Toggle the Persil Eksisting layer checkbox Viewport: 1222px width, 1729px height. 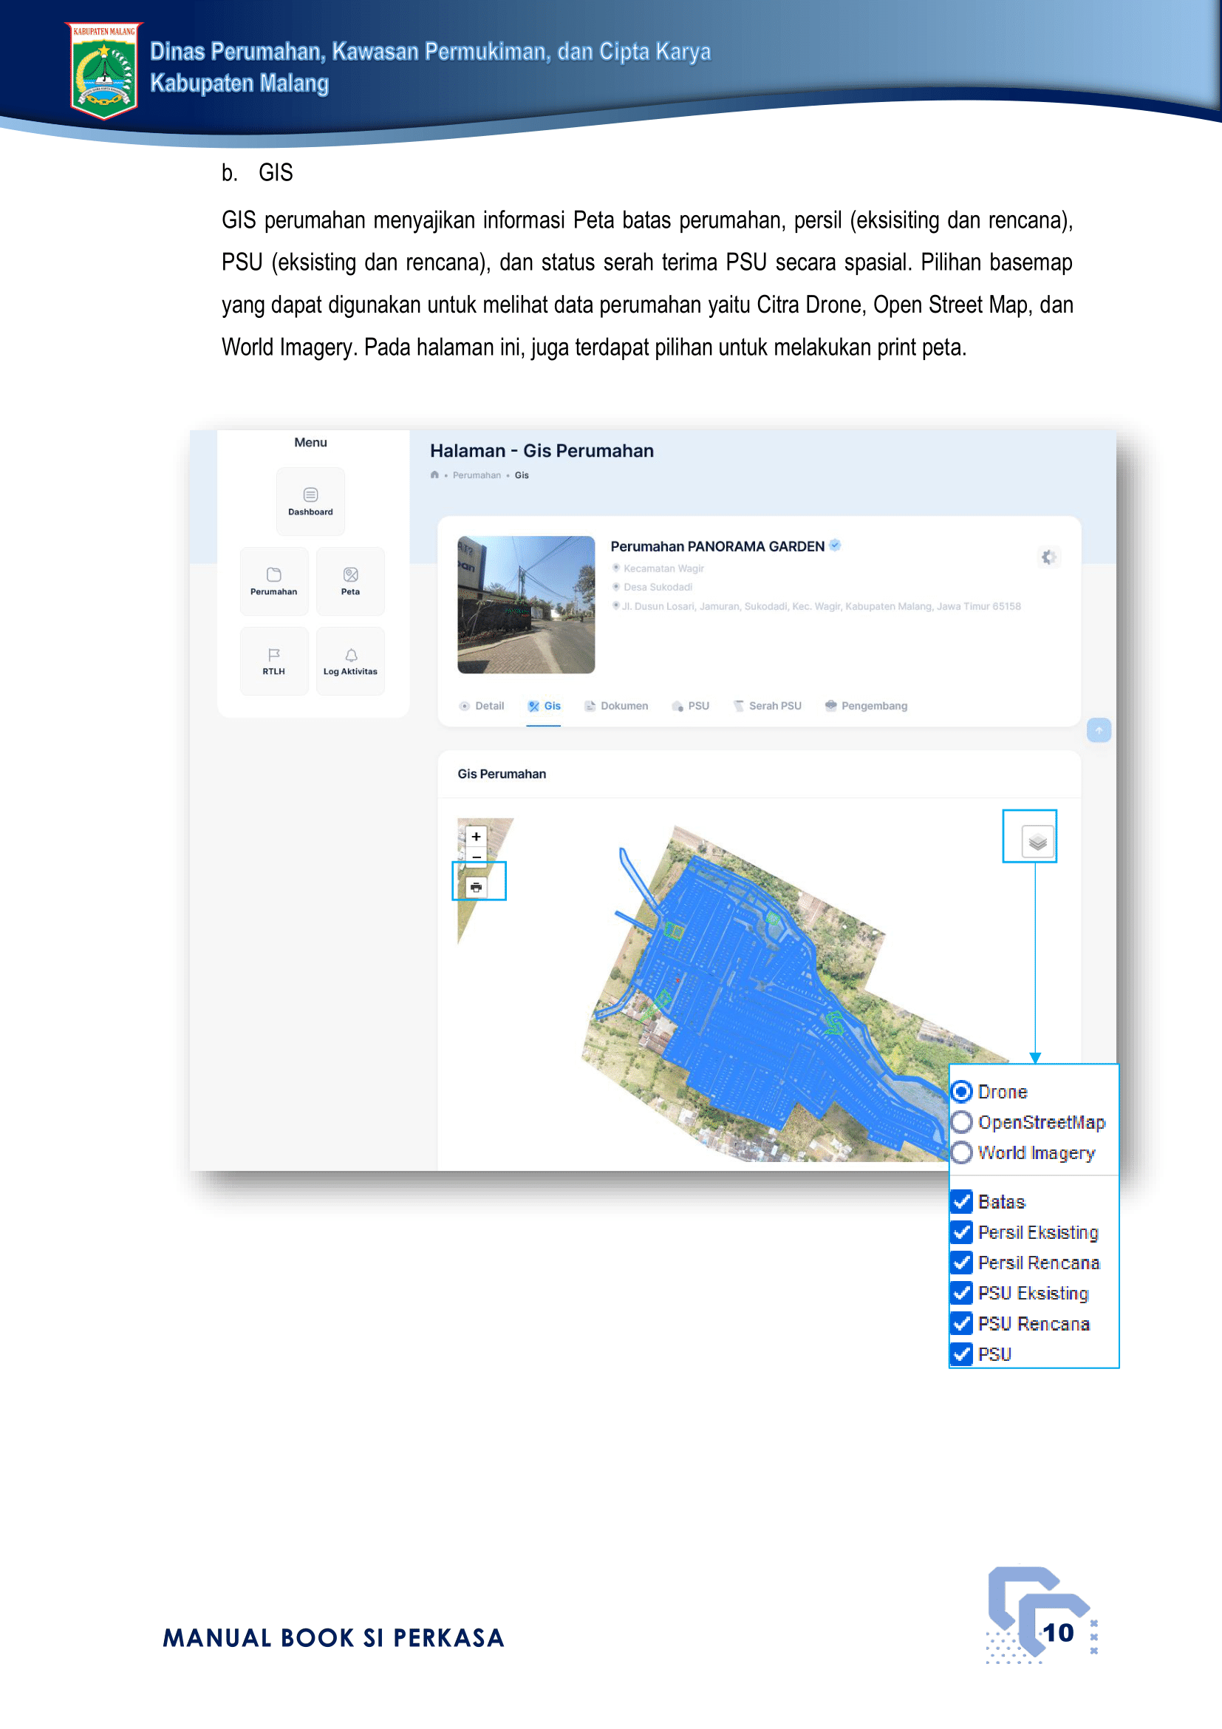[962, 1232]
